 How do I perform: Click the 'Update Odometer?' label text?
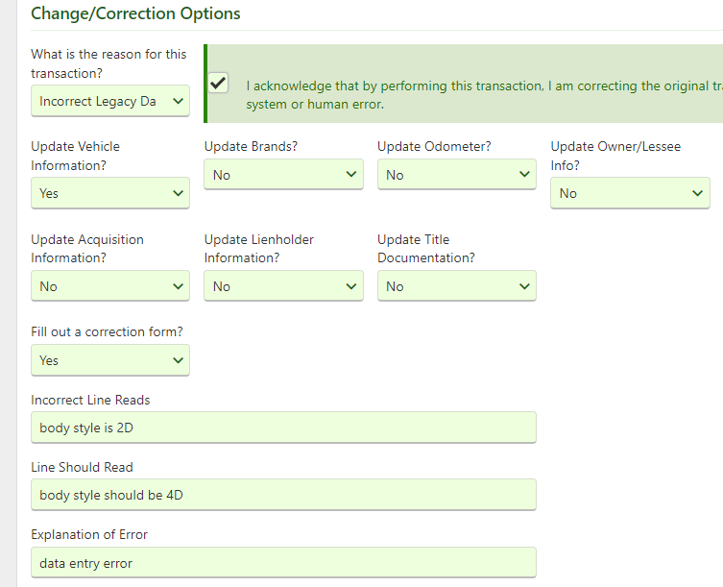pos(434,146)
